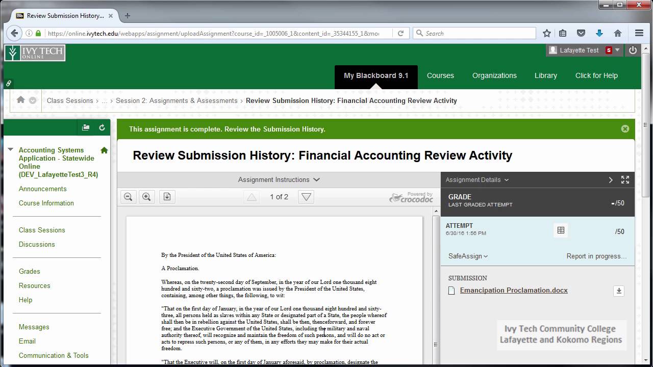The height and width of the screenshot is (367, 653).
Task: Open the Pocket icon in browser toolbar
Action: point(581,33)
